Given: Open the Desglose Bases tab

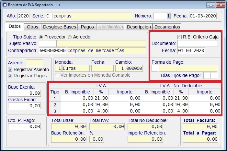Looking at the screenshot, I should tap(60, 27).
